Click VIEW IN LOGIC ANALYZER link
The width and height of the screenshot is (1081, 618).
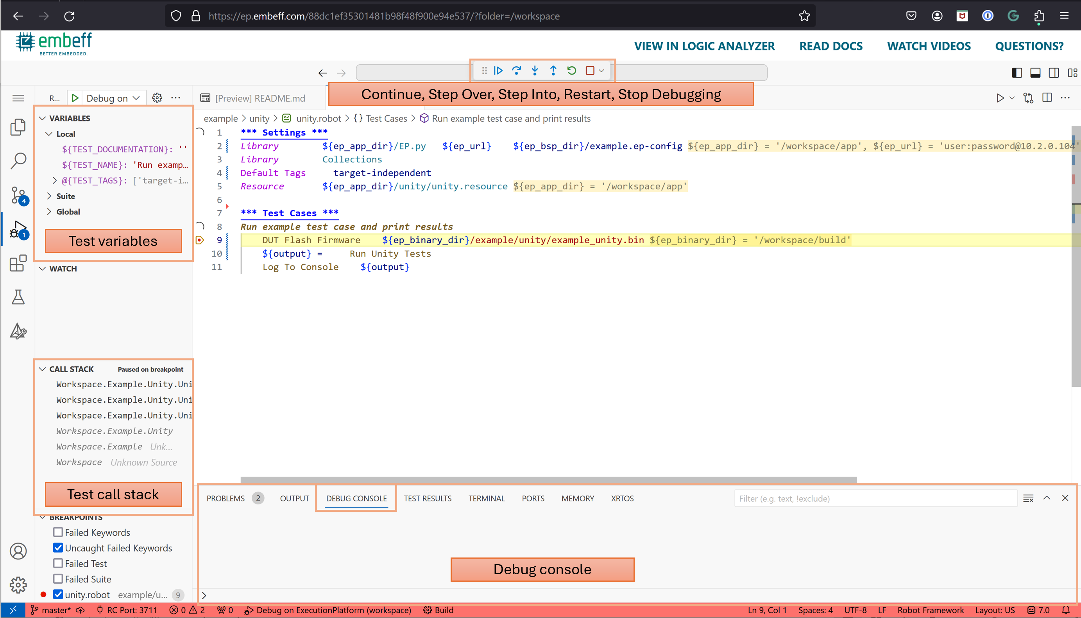click(x=704, y=46)
